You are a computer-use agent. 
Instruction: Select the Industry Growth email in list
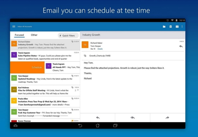(45, 45)
